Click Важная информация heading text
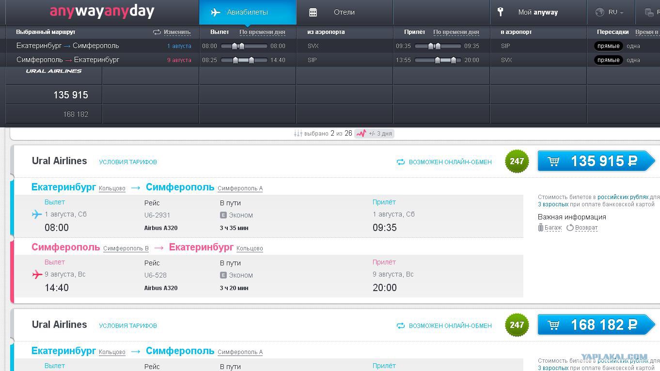Image resolution: width=660 pixels, height=371 pixels. coord(572,217)
